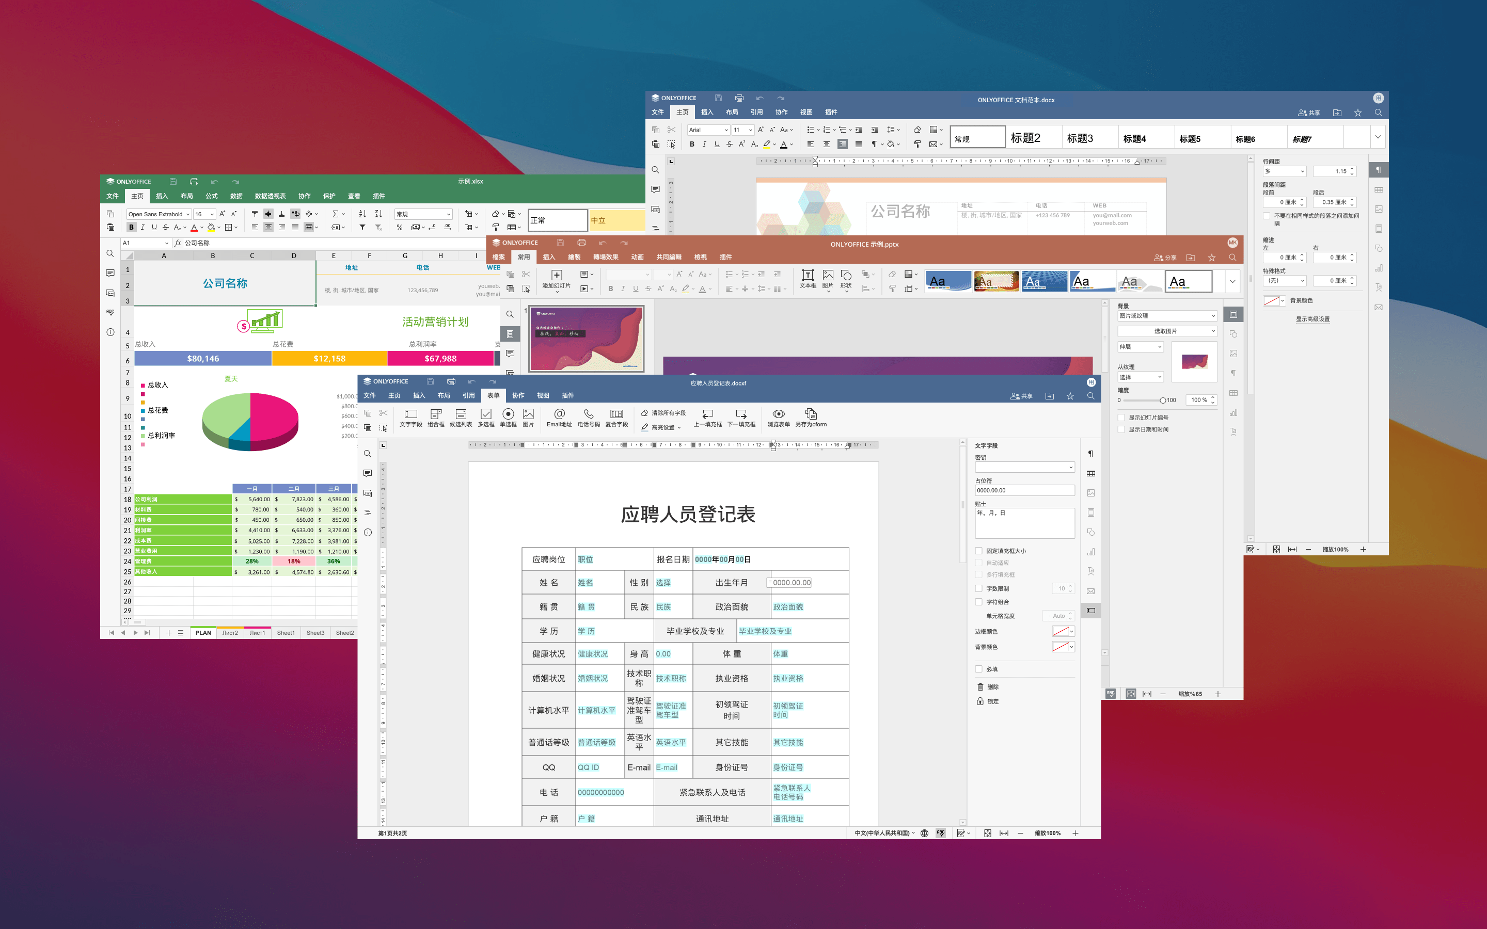Expand the 密钥 key dropdown
Viewport: 1487px width, 929px height.
tap(1070, 468)
